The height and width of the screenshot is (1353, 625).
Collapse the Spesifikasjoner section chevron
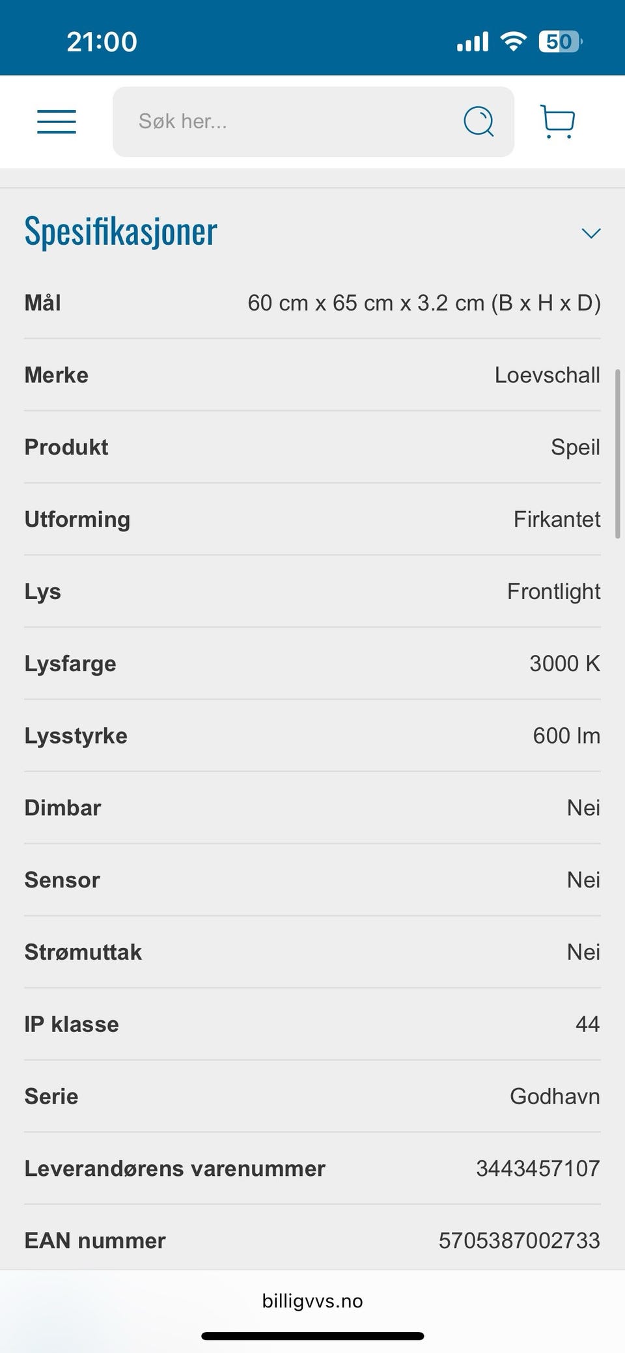click(590, 233)
